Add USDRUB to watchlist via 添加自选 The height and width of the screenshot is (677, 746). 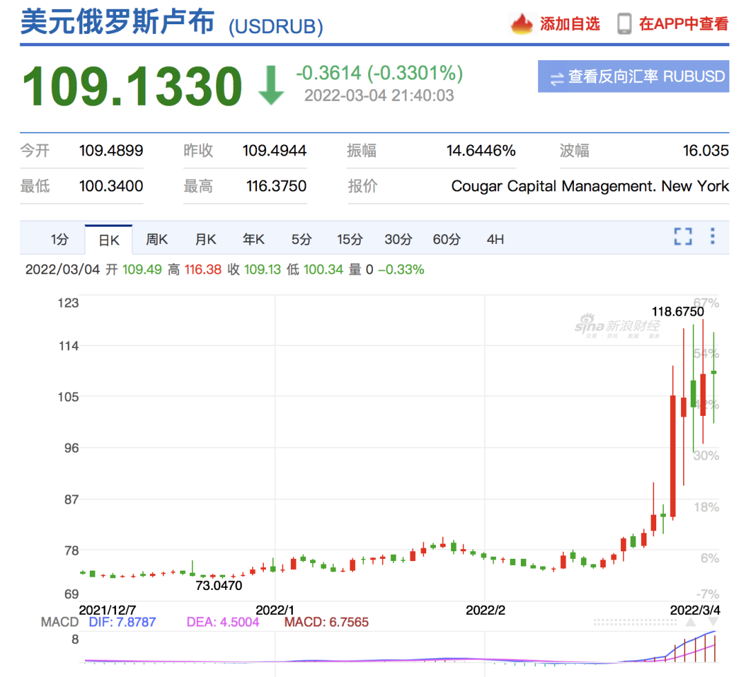point(569,23)
